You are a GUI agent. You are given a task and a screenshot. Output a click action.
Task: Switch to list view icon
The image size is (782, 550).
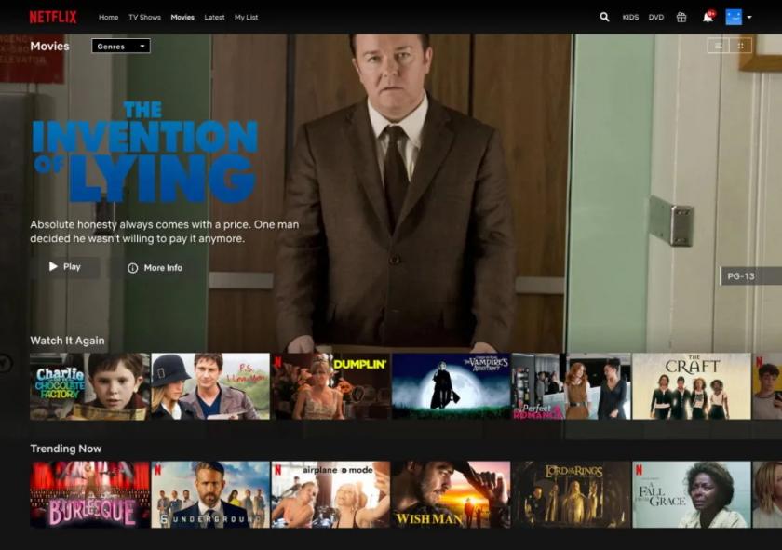point(719,46)
